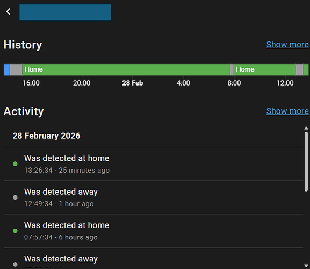Click the gray away segment after 12:00

click(299, 69)
